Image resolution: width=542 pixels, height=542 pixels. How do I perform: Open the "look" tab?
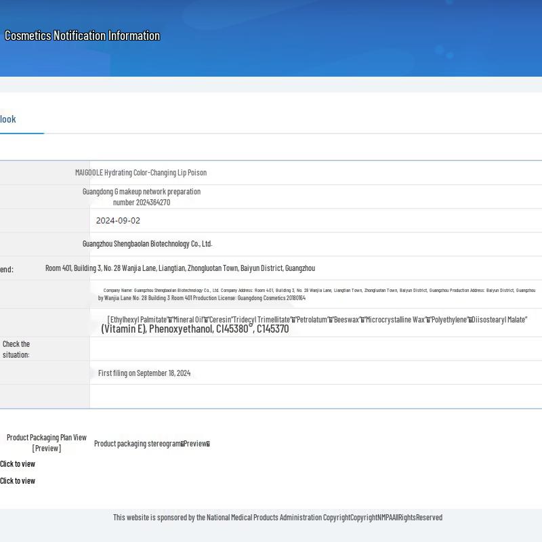8,119
